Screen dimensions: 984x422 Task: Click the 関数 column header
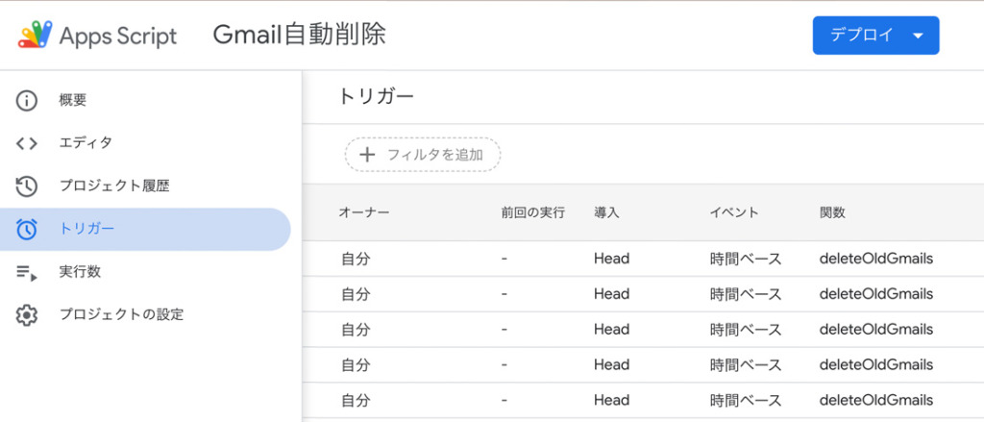832,212
